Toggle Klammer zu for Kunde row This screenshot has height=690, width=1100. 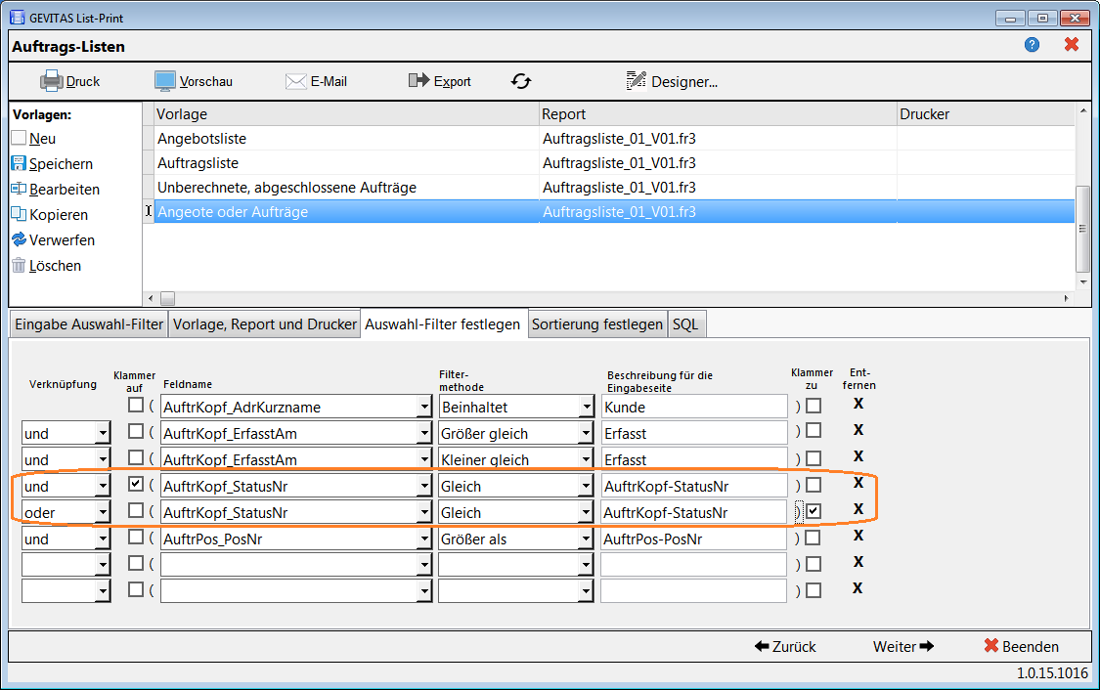814,406
